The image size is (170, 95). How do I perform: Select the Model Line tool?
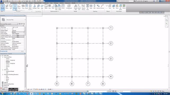[79, 7]
